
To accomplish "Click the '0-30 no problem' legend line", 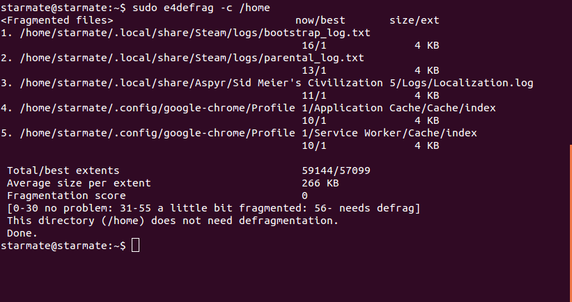I will pos(214,208).
